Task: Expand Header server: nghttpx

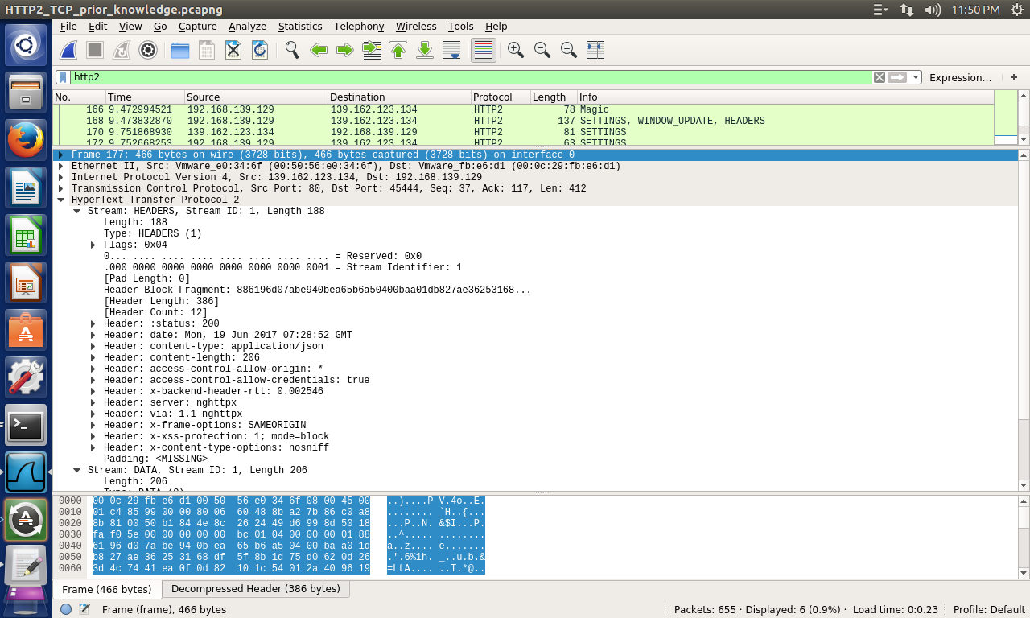Action: tap(93, 402)
